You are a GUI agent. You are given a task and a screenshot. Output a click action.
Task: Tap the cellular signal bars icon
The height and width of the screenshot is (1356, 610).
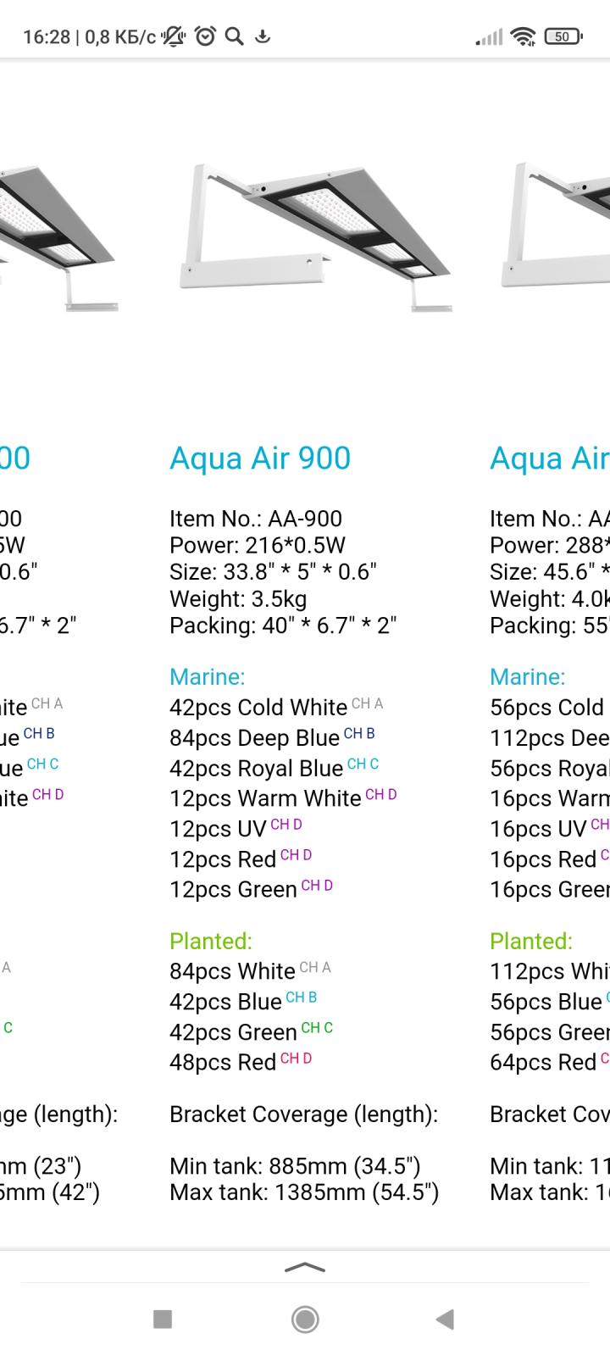point(489,36)
